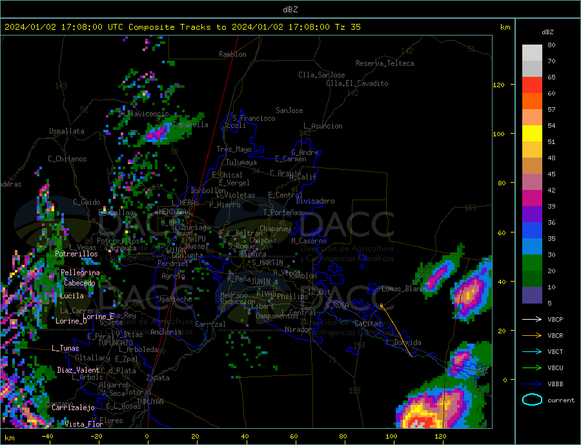Select the Tulumaya map label
This screenshot has width=581, height=445.
(x=241, y=162)
